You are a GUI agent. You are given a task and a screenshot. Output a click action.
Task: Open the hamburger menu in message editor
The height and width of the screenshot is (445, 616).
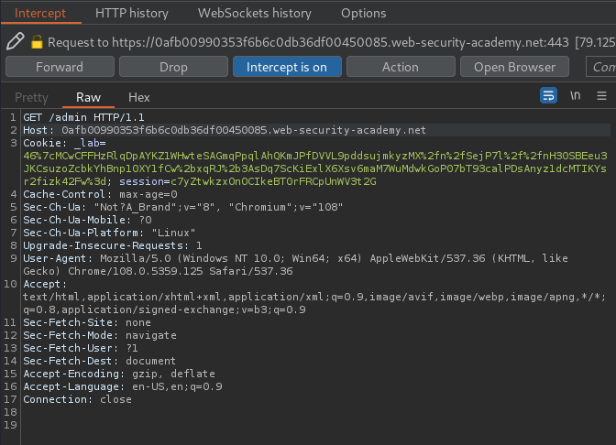(x=601, y=96)
